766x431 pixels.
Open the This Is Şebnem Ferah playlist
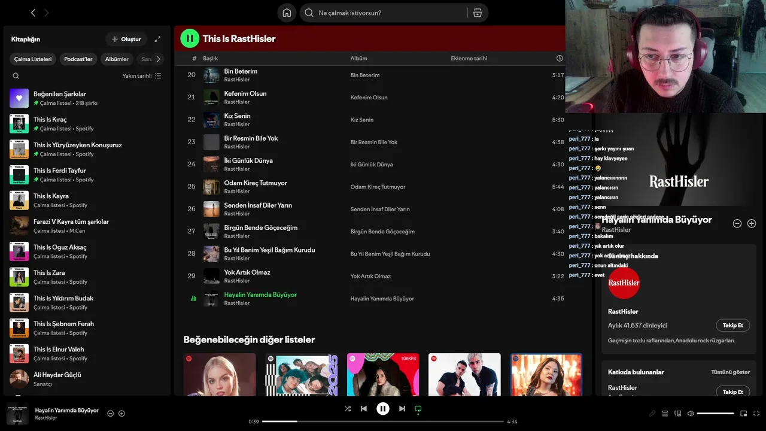[87, 328]
